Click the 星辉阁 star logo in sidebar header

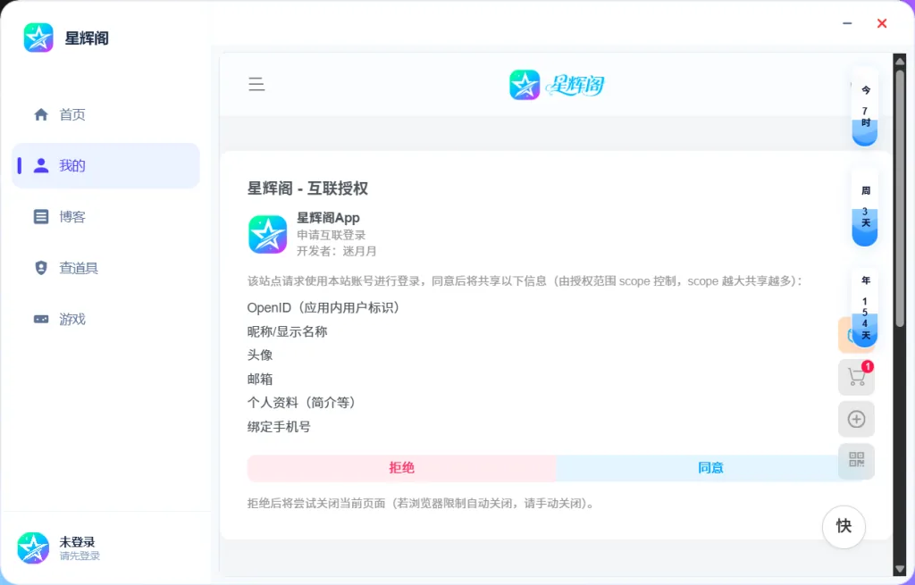tap(38, 38)
